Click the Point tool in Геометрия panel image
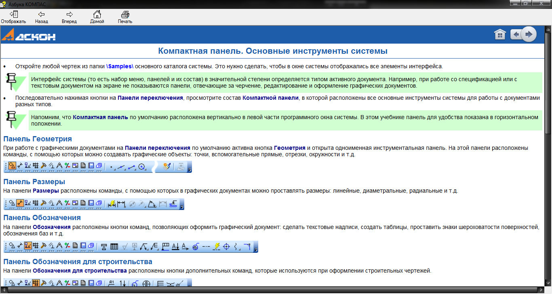Screen dimensions: 552x294 [x=111, y=166]
